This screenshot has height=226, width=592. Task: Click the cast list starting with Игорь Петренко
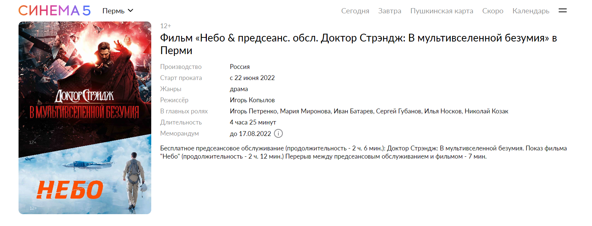pos(369,111)
